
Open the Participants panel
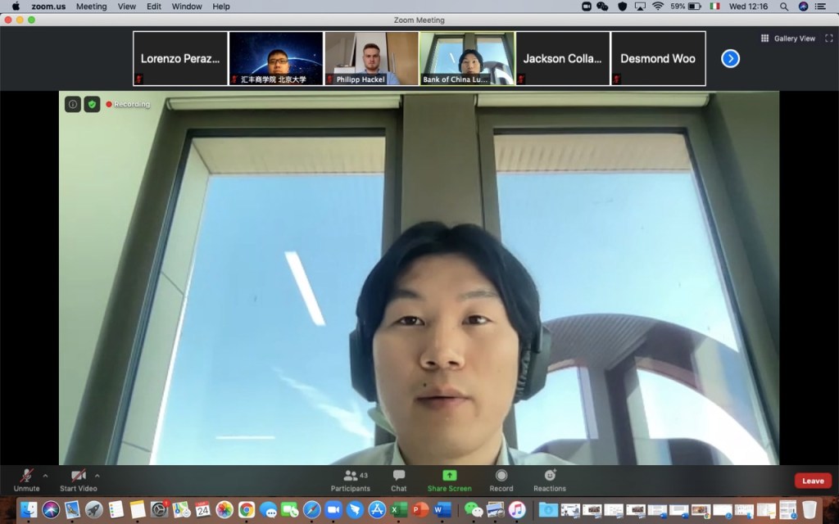point(351,479)
